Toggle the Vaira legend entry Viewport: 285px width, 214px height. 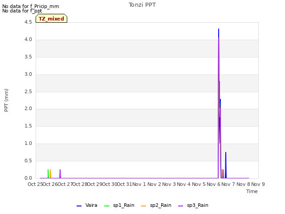pyautogui.click(x=87, y=205)
